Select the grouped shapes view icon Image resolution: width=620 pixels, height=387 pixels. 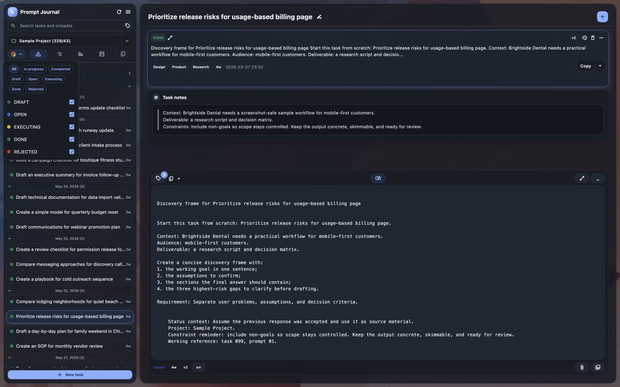point(38,54)
